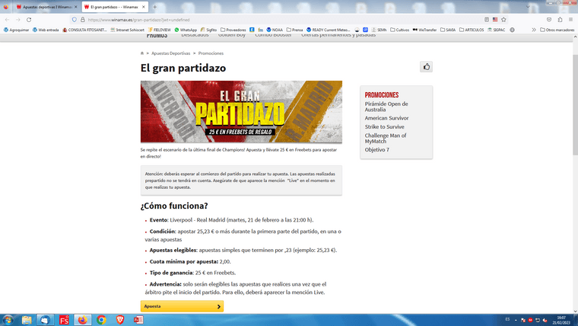
Task: Open the NOAA bookmark
Action: 275,30
